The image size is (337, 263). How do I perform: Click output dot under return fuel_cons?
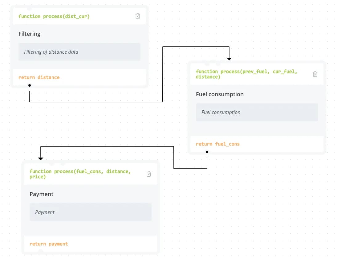[207, 152]
